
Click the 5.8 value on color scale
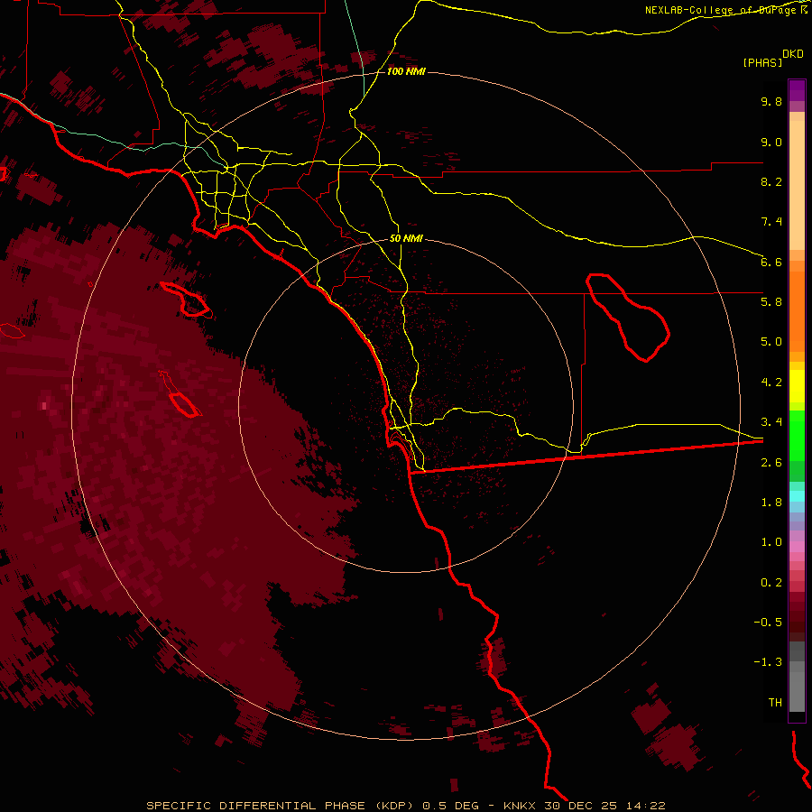click(x=771, y=302)
